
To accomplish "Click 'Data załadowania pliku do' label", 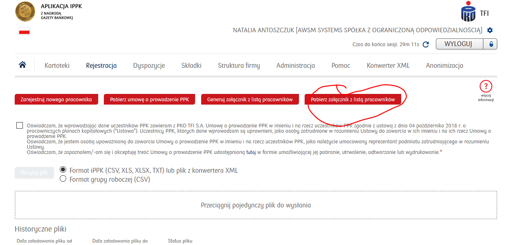I will tap(120, 241).
